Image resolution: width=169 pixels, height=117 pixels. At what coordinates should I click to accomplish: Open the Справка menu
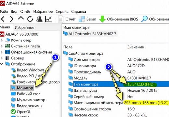tap(79, 12)
